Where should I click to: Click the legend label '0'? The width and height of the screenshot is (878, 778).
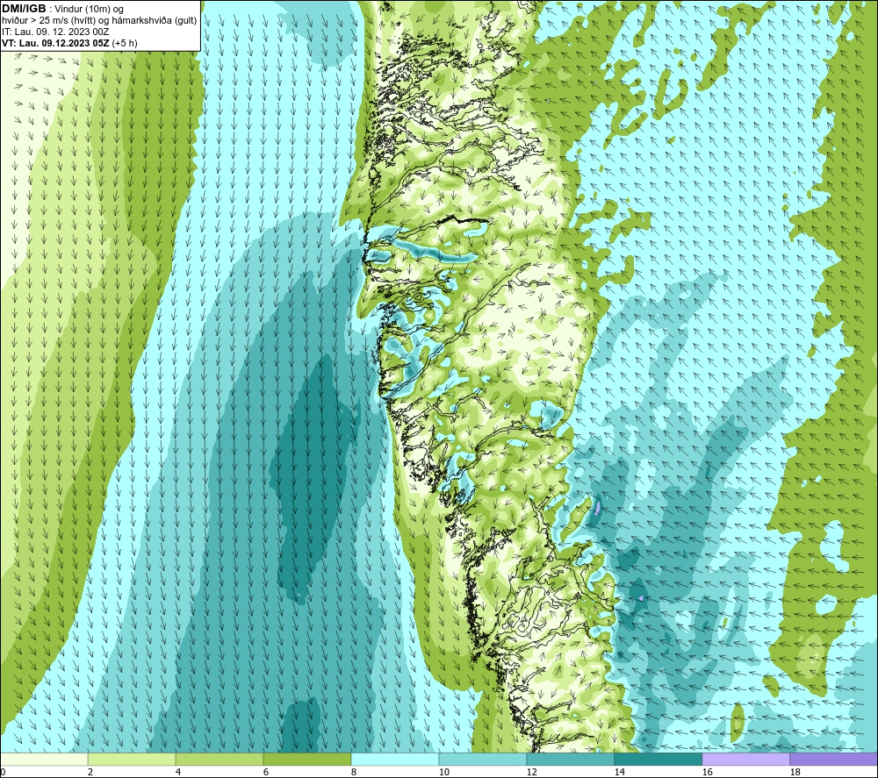coord(3,773)
